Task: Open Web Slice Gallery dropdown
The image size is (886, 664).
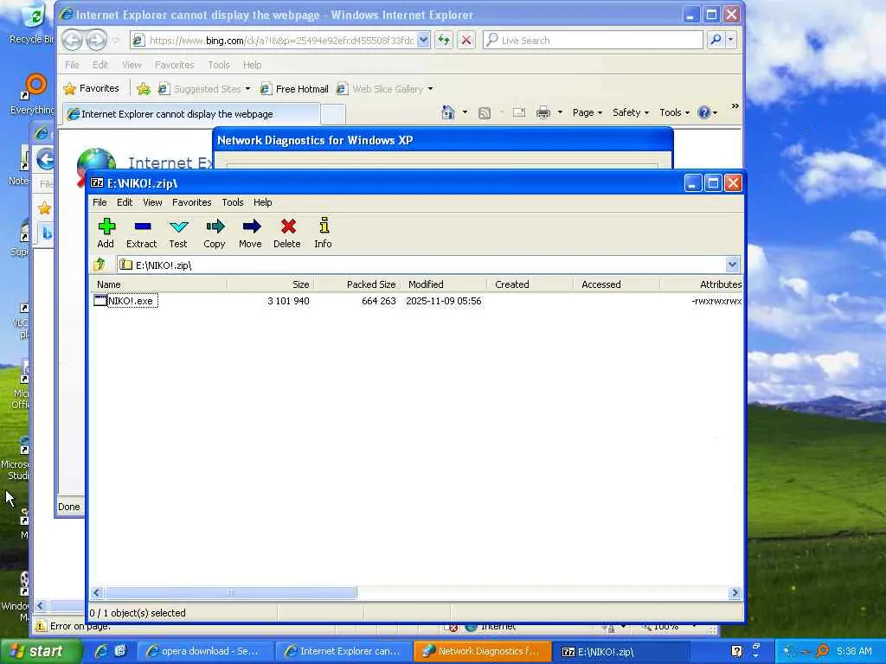Action: (385, 89)
